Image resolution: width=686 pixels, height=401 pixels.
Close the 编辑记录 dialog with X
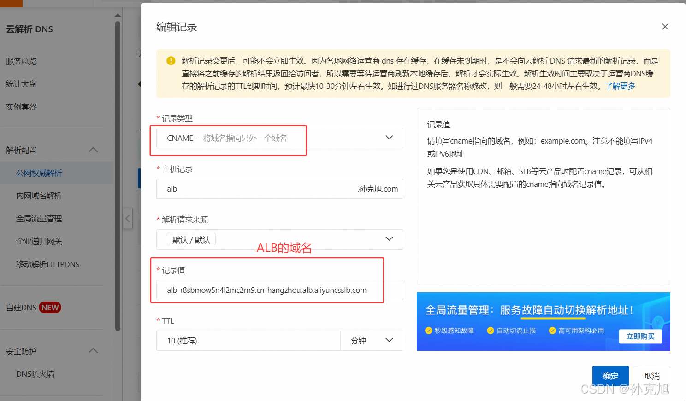(x=665, y=27)
